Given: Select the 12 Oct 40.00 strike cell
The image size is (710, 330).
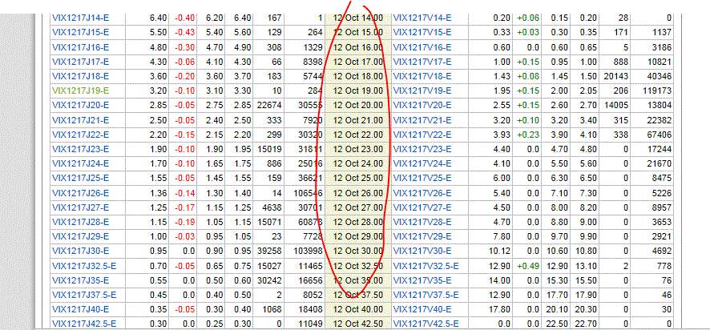Looking at the screenshot, I should (x=358, y=310).
